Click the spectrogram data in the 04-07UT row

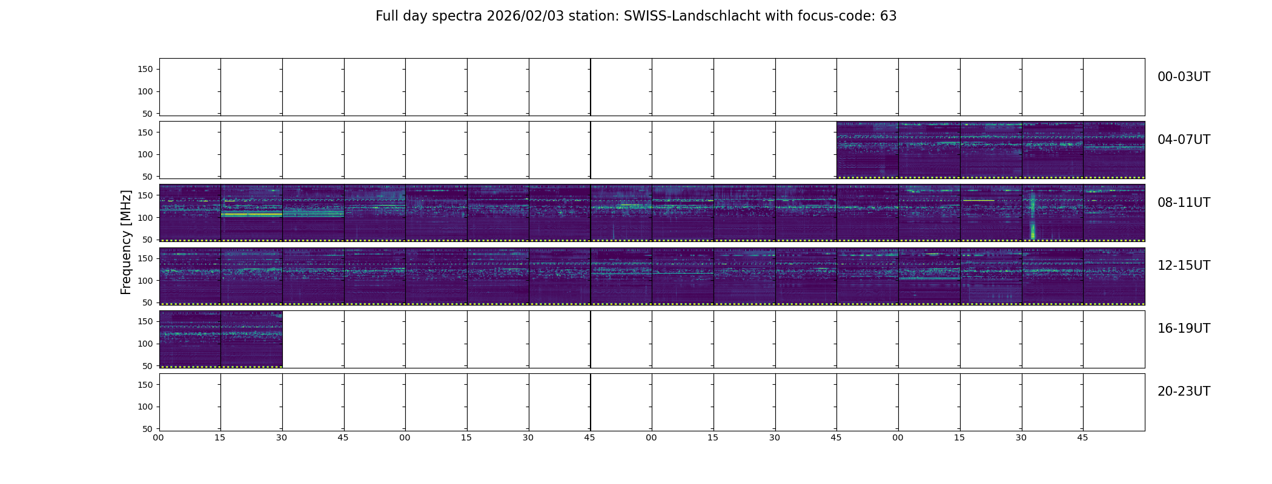point(991,150)
